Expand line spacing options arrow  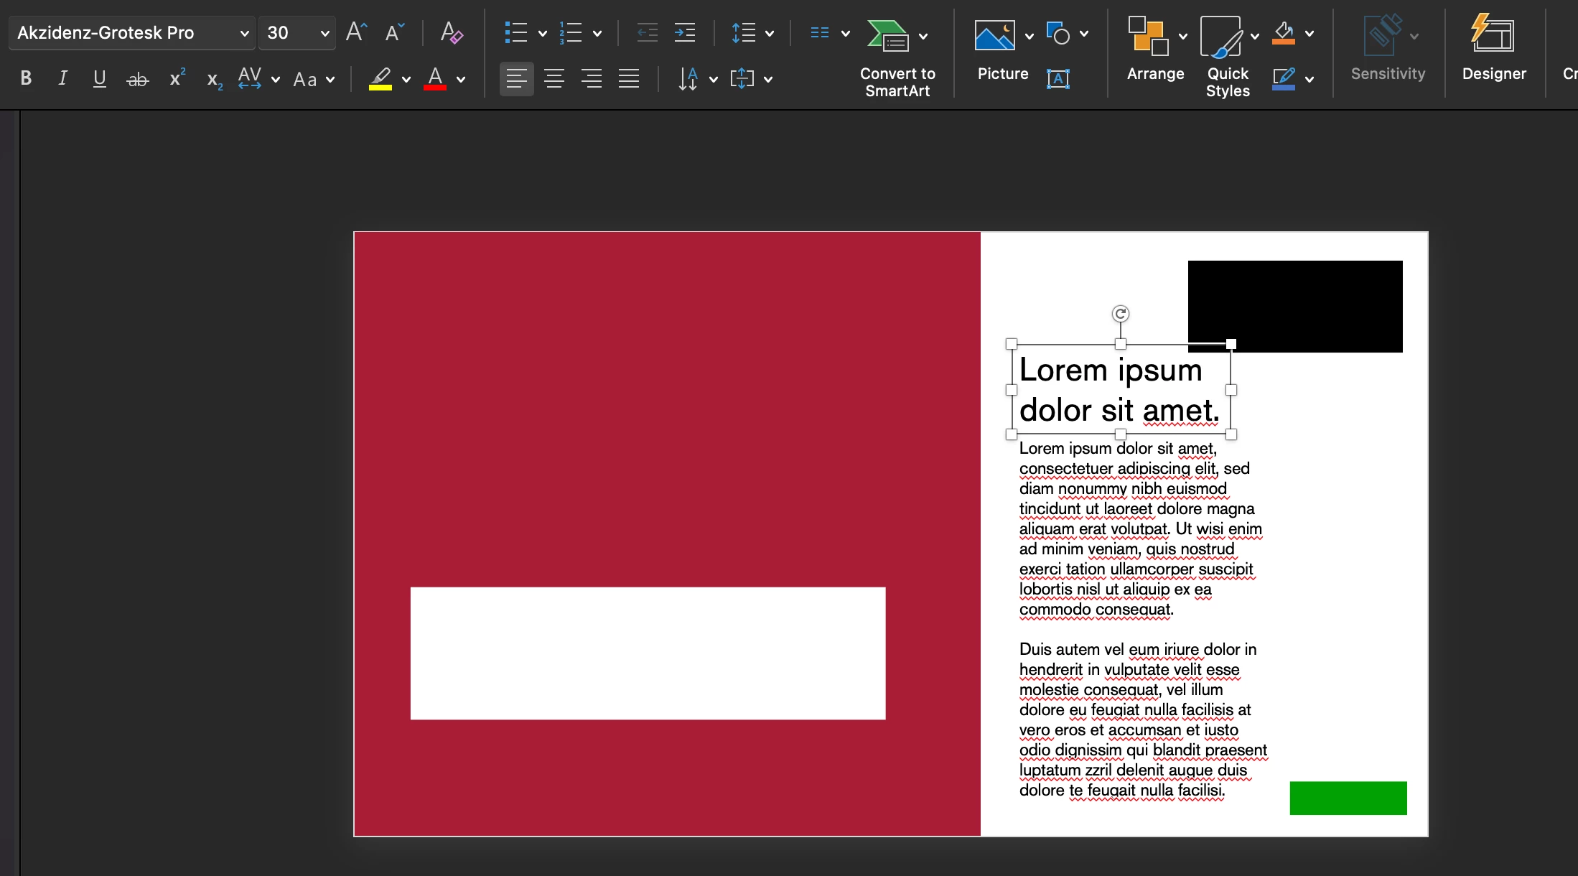tap(770, 33)
